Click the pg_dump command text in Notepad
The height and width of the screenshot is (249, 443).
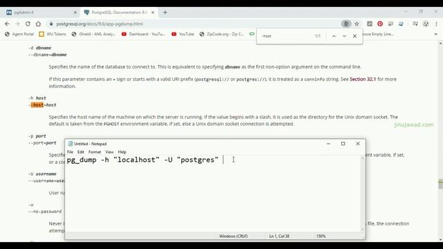click(143, 160)
